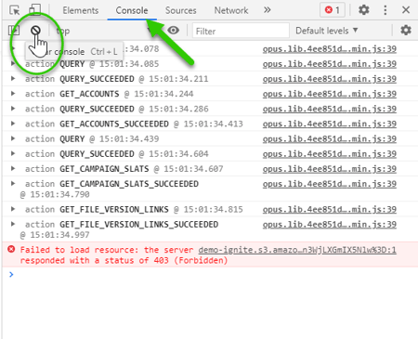
Task: Open source link for QUERY_SUCCEEDED 15:01:34.286
Action: pyautogui.click(x=330, y=110)
